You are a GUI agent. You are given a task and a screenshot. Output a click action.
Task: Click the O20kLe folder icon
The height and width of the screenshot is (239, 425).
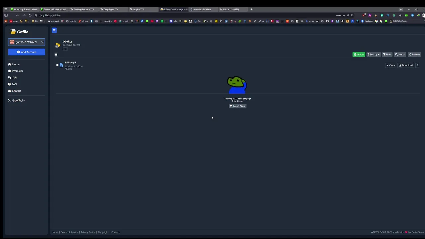[x=58, y=45]
